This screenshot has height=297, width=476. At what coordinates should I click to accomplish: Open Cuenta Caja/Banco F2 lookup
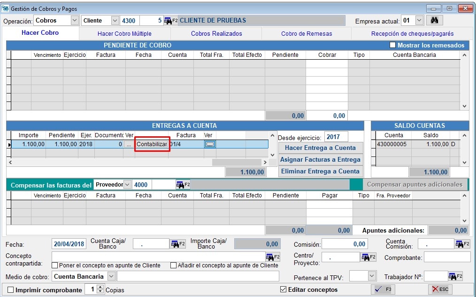pos(178,244)
